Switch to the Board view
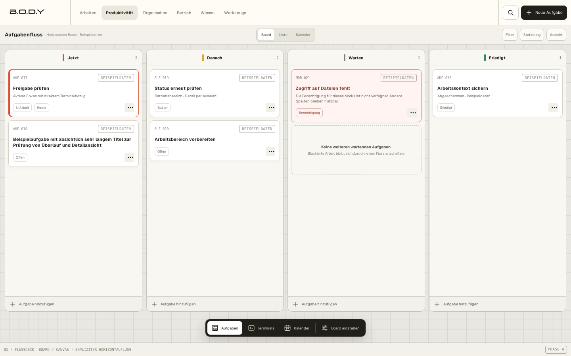 [x=266, y=35]
